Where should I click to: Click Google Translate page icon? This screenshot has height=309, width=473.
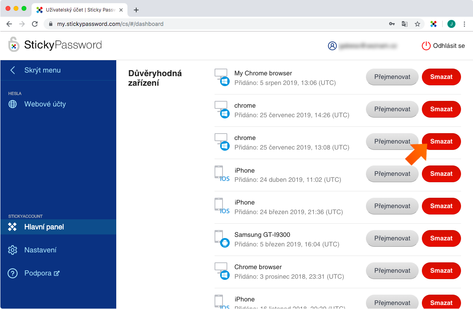pyautogui.click(x=405, y=24)
